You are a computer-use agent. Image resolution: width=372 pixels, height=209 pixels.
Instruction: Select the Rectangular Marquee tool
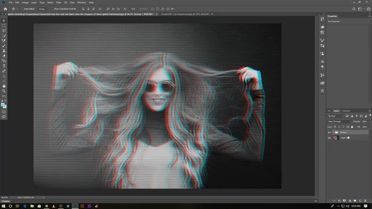4,26
